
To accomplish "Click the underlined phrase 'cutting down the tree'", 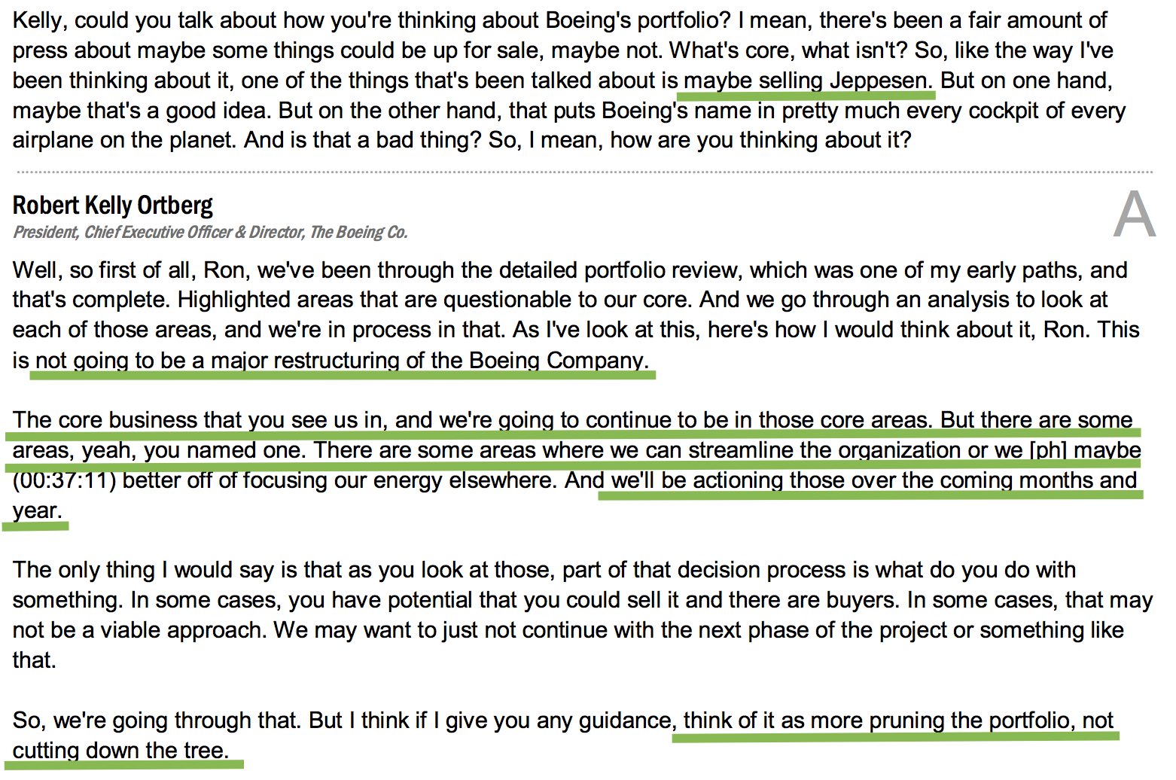I will pos(120,751).
